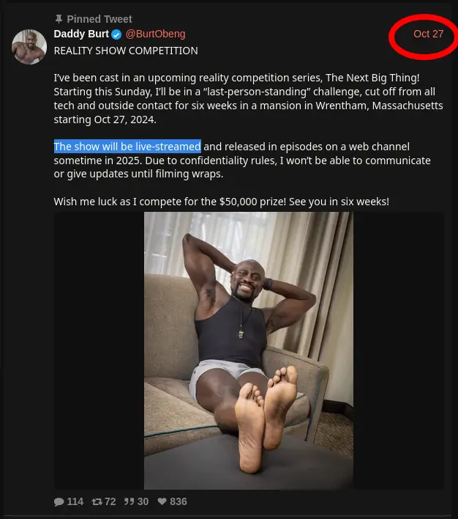Like the tweet with the heart icon
Viewport: 458px width, 519px height.
pos(162,501)
